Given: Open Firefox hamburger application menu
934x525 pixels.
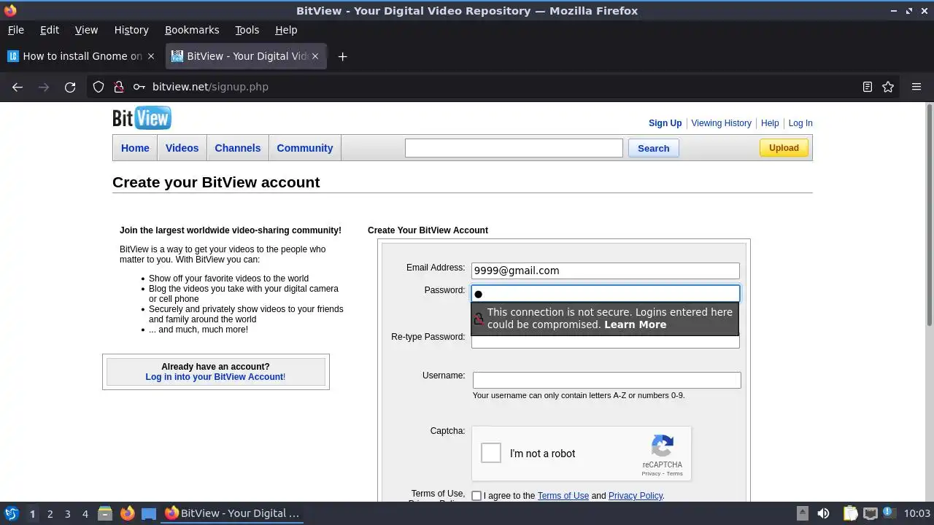Looking at the screenshot, I should click(916, 87).
